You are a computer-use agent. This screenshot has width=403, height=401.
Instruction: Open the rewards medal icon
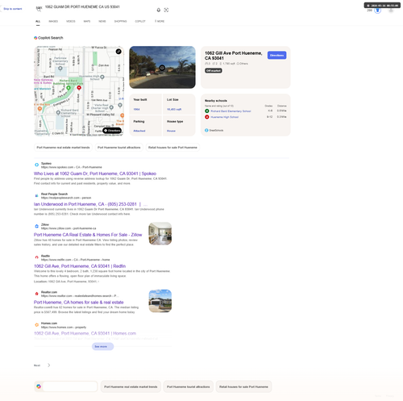pyautogui.click(x=377, y=10)
